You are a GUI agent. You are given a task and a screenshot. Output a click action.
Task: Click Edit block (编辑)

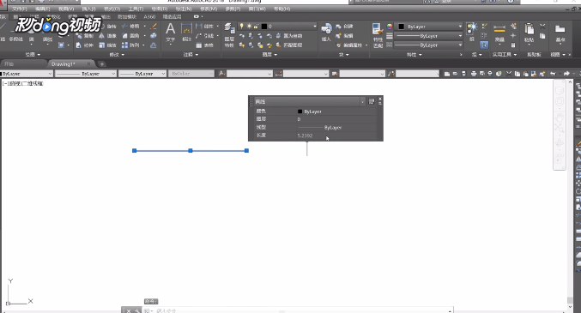(345, 35)
